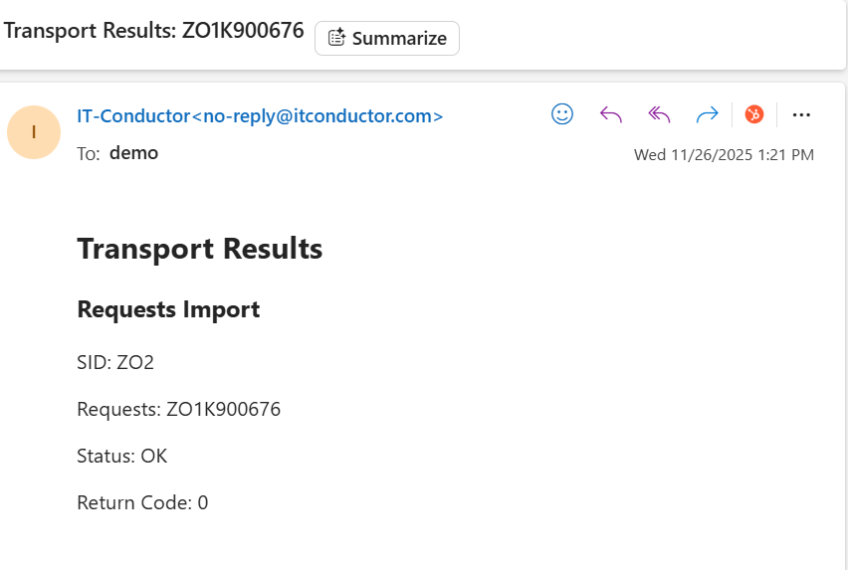
Task: Select the recipient name "demo"
Action: pos(133,153)
